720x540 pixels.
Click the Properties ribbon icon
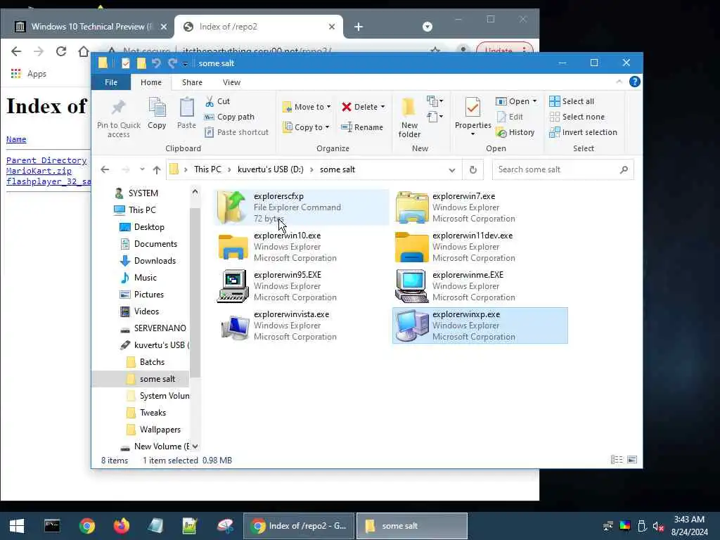[472, 108]
